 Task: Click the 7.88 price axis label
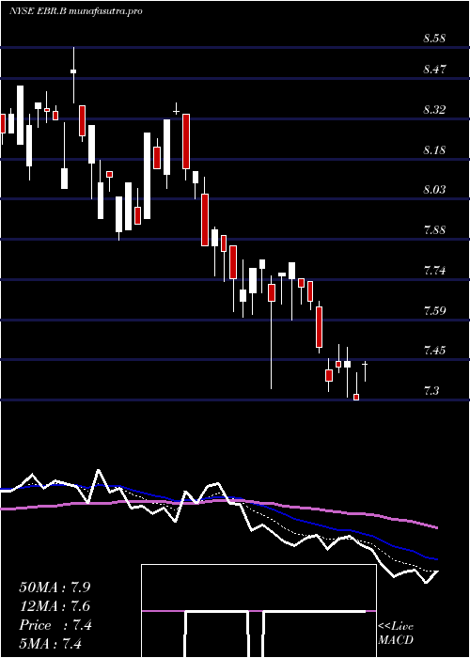tap(434, 230)
